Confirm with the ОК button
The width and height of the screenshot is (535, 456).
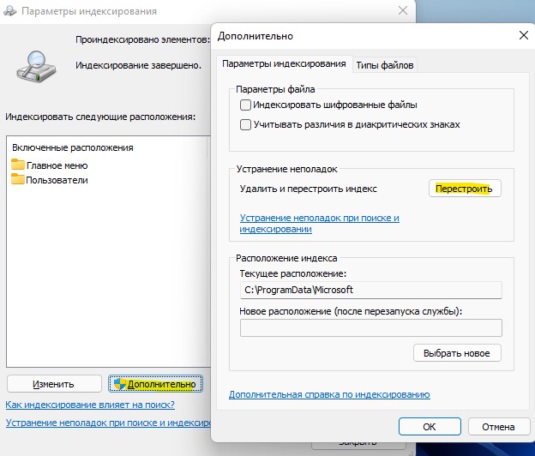pyautogui.click(x=430, y=427)
